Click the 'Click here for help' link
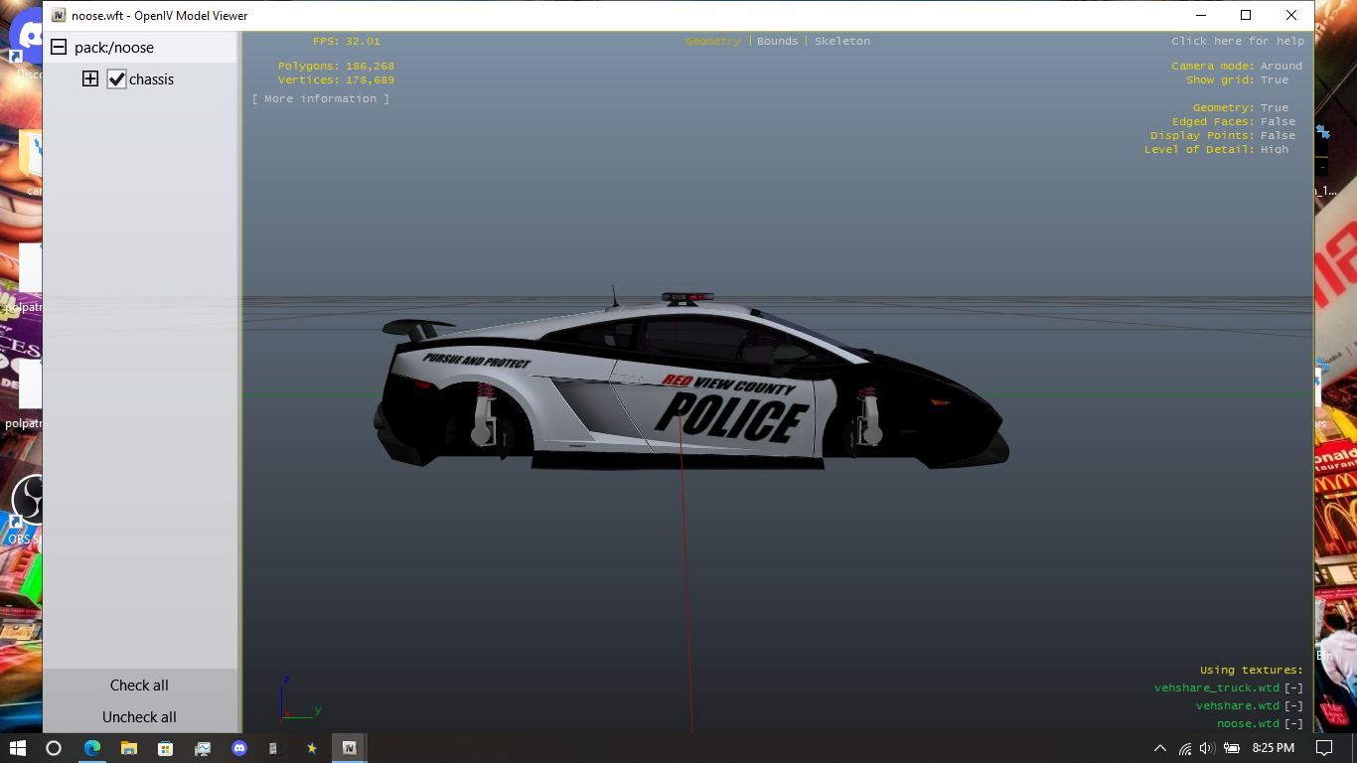Image resolution: width=1357 pixels, height=763 pixels. pyautogui.click(x=1237, y=42)
